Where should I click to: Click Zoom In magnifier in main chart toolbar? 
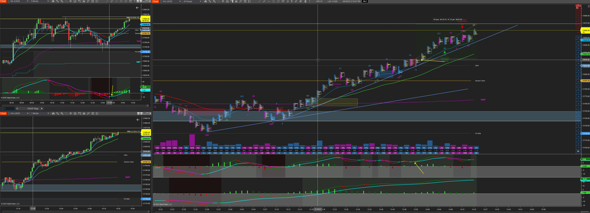pos(214,2)
